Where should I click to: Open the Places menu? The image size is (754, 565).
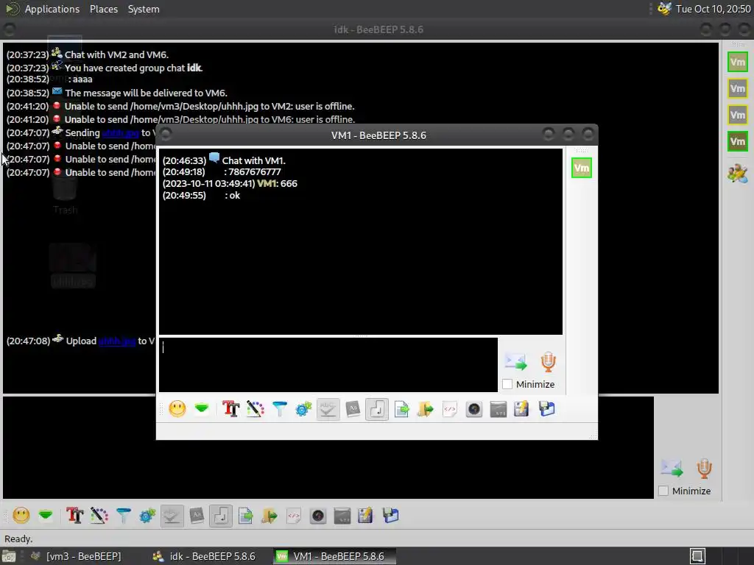[104, 9]
